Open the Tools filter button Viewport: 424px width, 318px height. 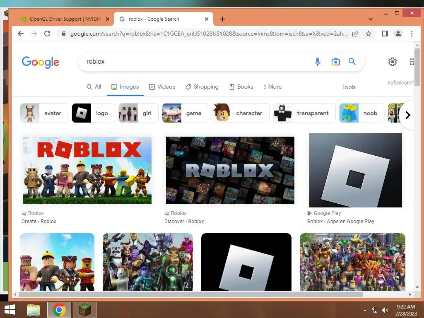(349, 87)
